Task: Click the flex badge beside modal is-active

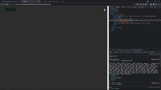Action: tap(131, 19)
